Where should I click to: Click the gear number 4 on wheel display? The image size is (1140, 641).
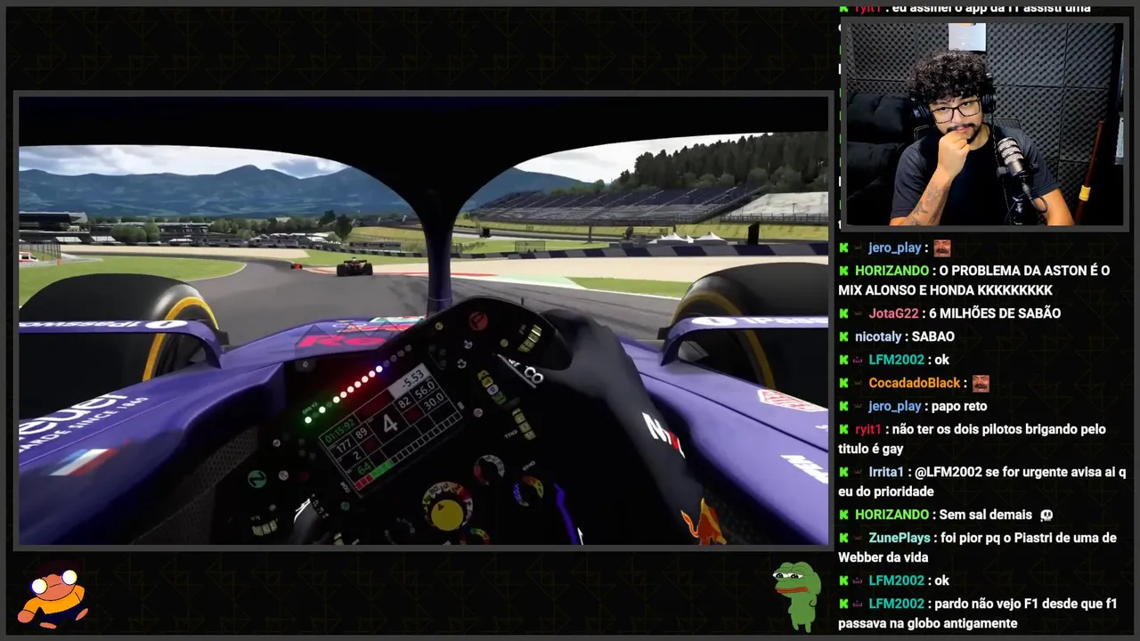[x=389, y=423]
